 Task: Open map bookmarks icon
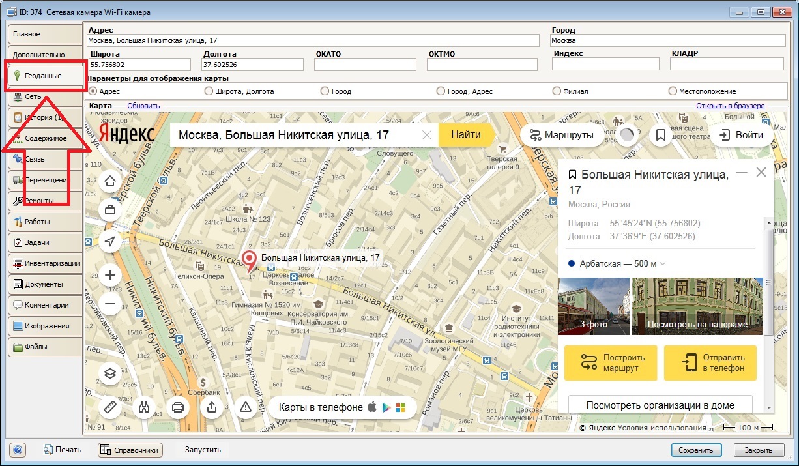660,135
